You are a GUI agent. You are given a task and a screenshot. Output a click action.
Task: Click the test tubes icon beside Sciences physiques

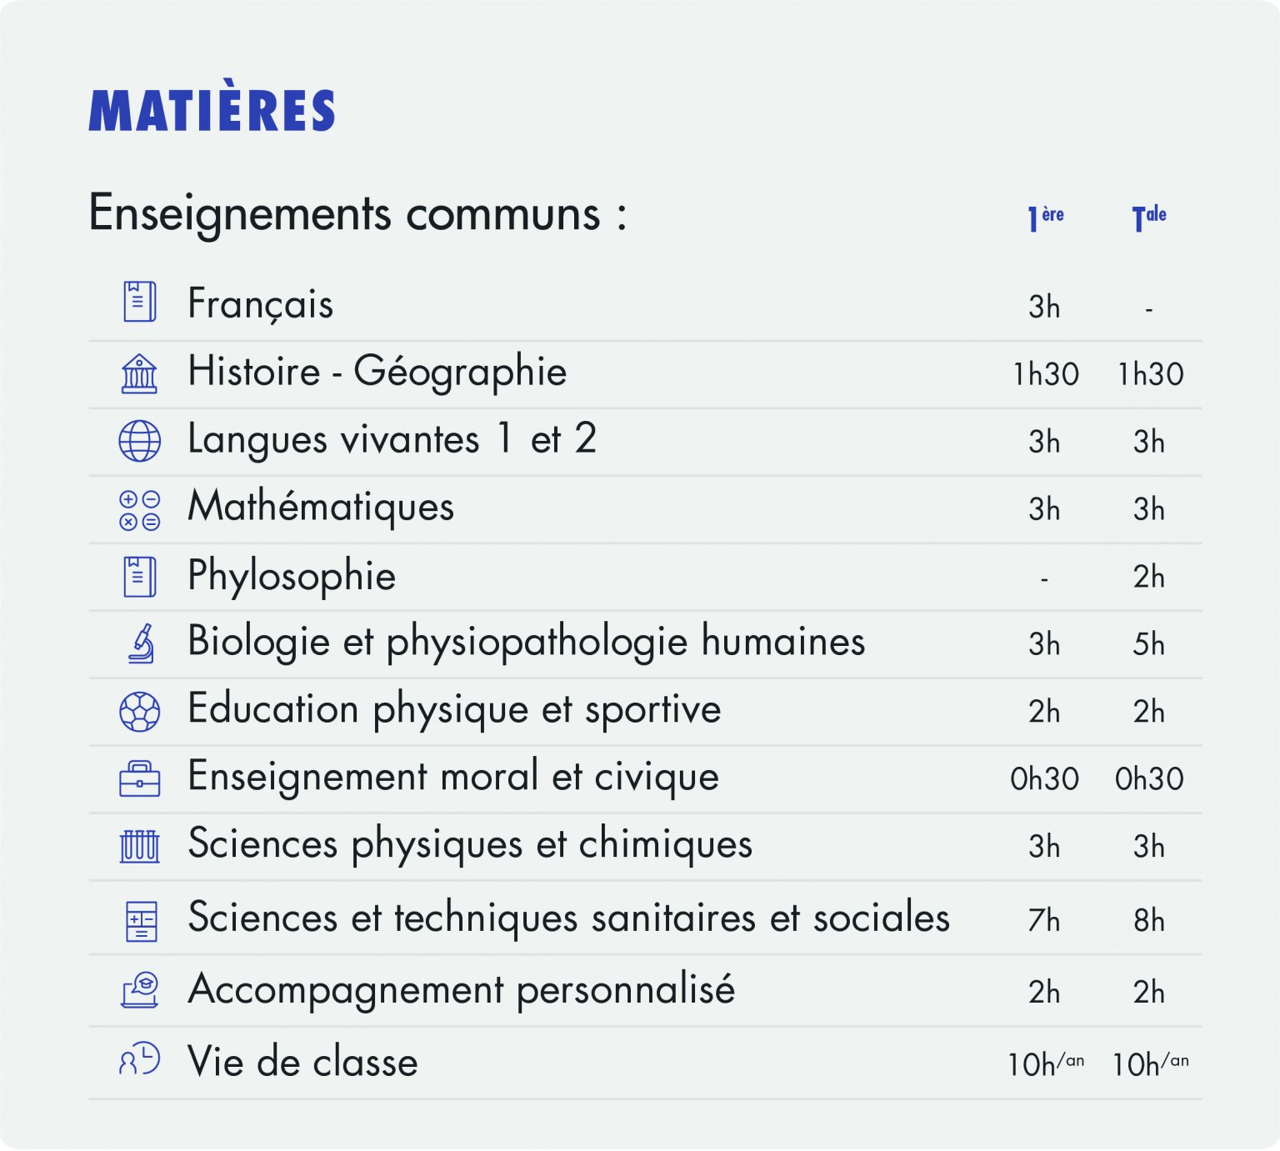click(139, 846)
